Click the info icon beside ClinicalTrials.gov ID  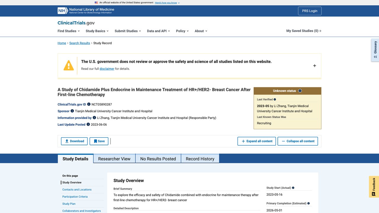(x=89, y=104)
